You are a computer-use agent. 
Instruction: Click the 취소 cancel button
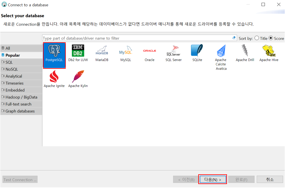pyautogui.click(x=270, y=179)
